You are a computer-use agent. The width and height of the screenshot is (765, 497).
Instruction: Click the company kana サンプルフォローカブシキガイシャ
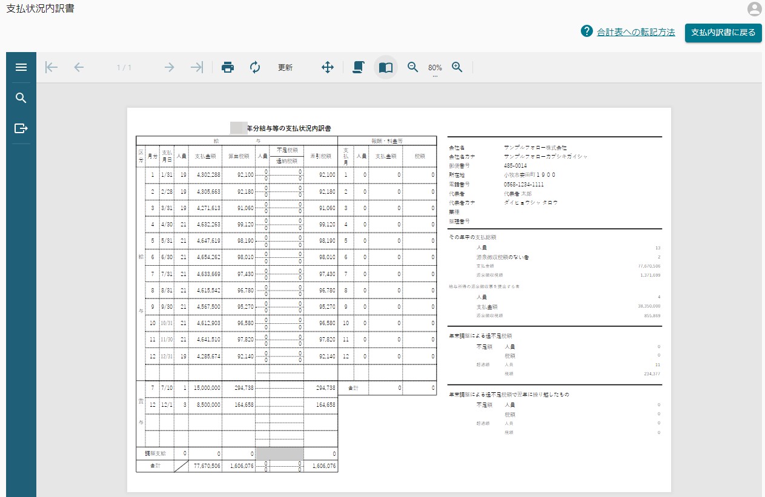coord(546,156)
